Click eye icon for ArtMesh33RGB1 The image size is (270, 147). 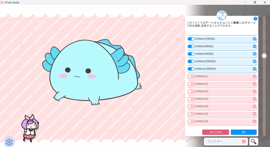254,39
